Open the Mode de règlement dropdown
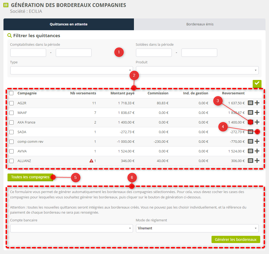 pyautogui.click(x=197, y=228)
